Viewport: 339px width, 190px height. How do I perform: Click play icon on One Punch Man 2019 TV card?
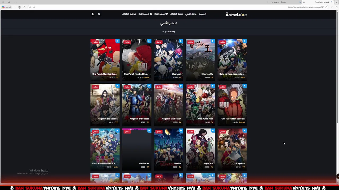(117, 41)
